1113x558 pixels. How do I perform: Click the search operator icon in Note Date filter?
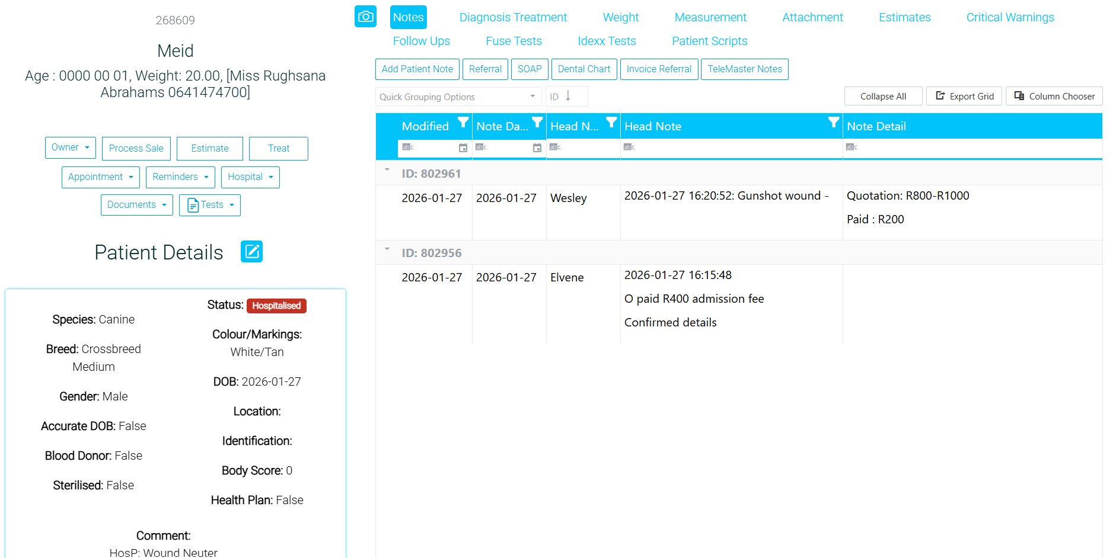click(480, 147)
